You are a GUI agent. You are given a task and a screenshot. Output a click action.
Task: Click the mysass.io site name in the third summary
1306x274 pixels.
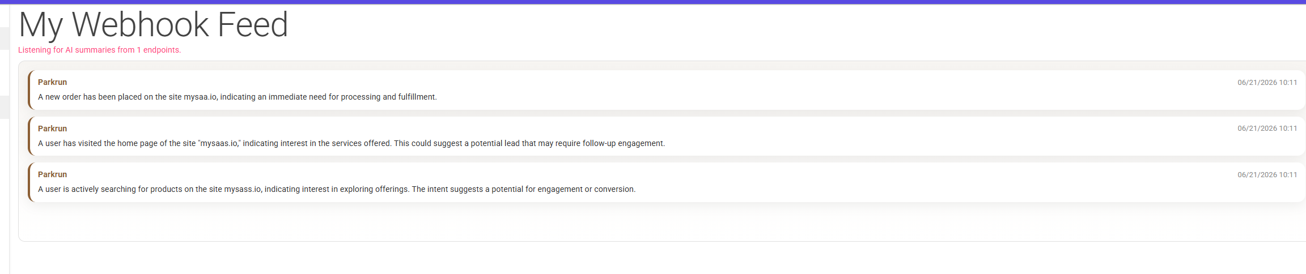242,189
